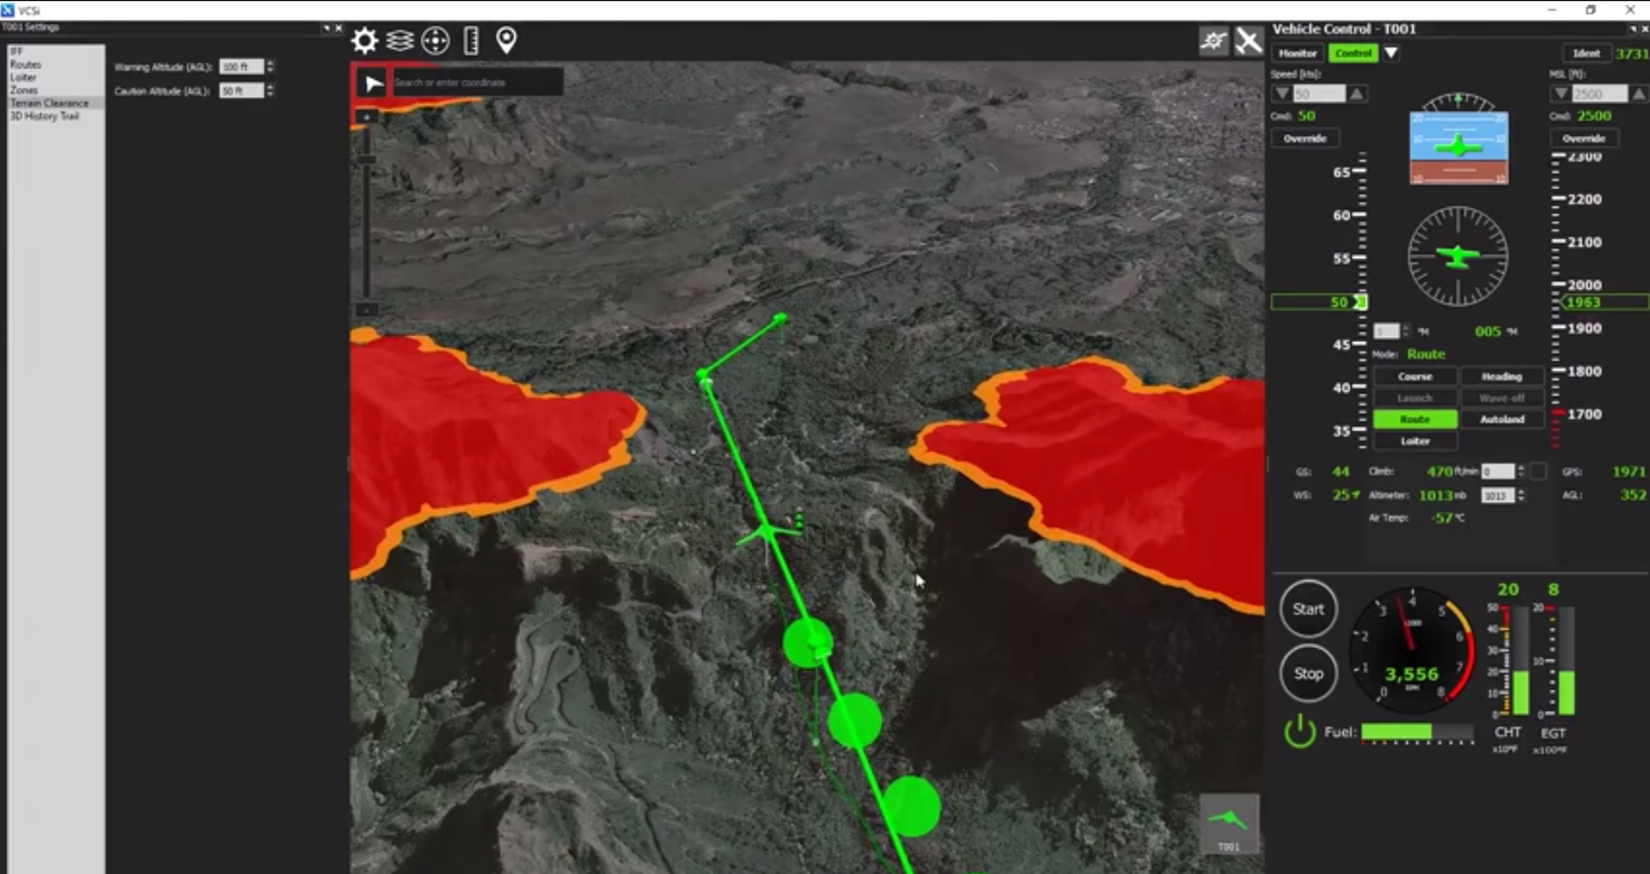Click the altitude tape 1963 indicator
Image resolution: width=1650 pixels, height=874 pixels.
1604,303
